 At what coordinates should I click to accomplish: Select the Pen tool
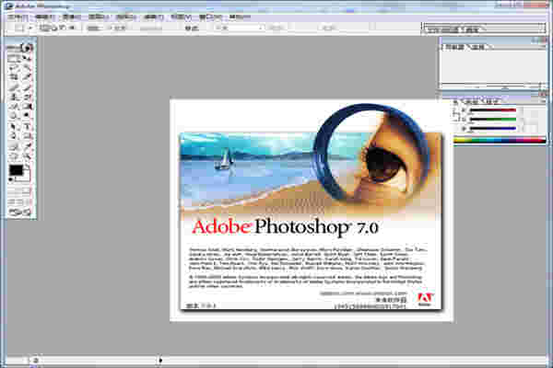click(x=14, y=135)
